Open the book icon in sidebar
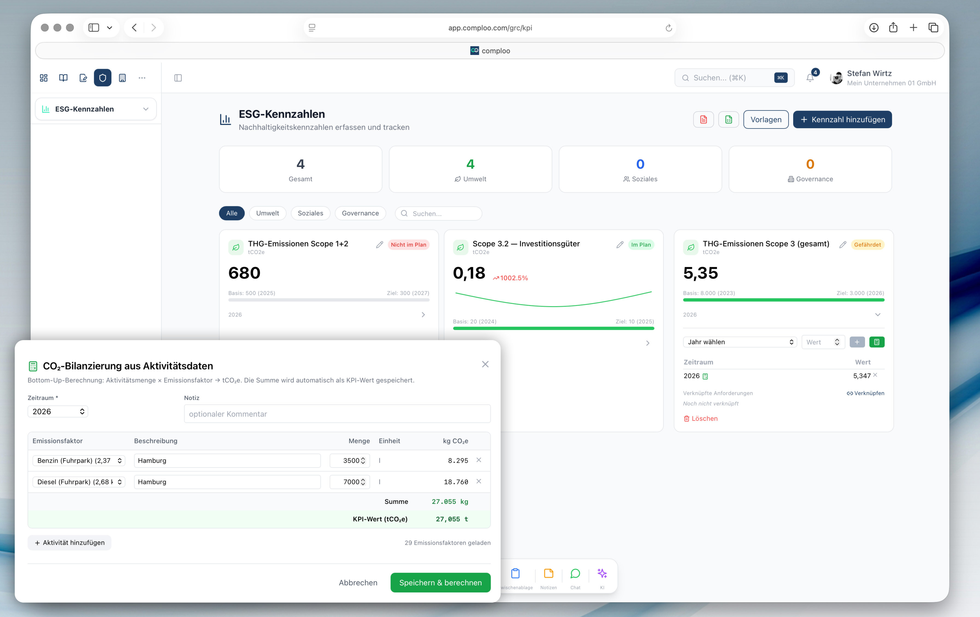This screenshot has width=980, height=617. pyautogui.click(x=63, y=78)
